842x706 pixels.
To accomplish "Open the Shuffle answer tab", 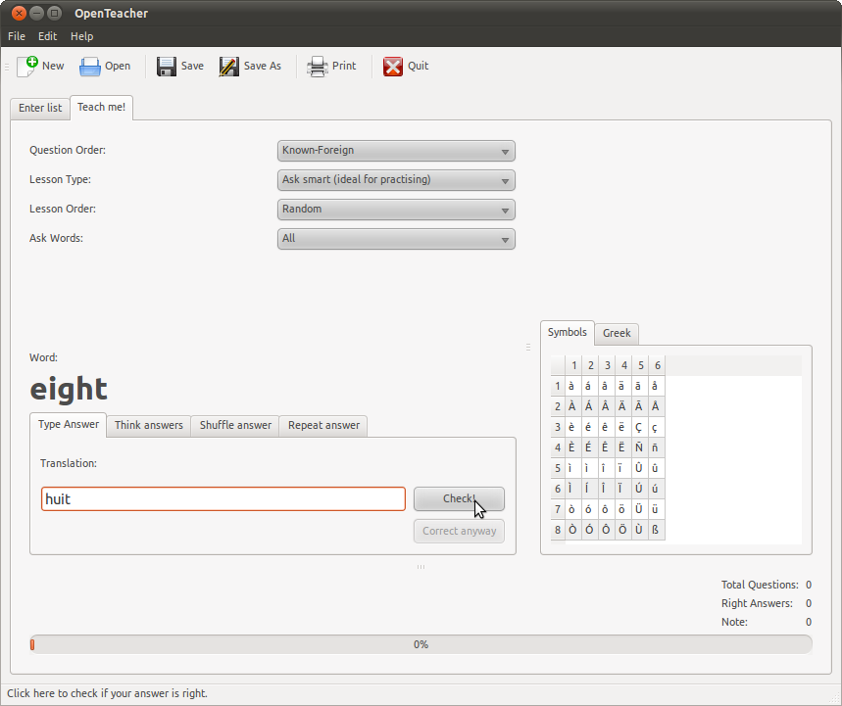I will pos(235,425).
